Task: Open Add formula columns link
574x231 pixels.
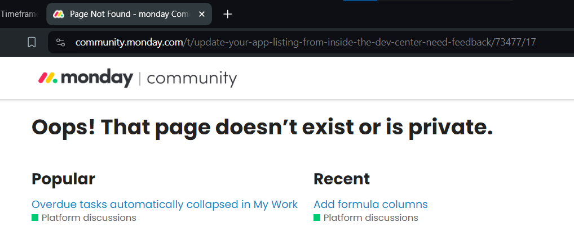Action: [x=371, y=205]
